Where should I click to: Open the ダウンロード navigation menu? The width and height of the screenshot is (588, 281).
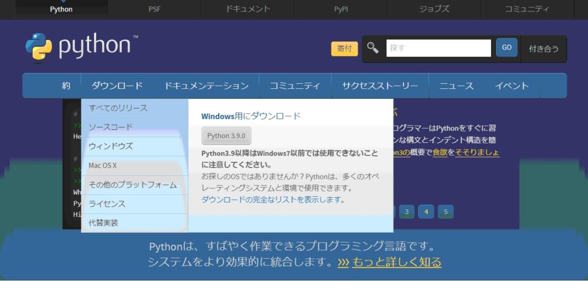click(x=117, y=86)
